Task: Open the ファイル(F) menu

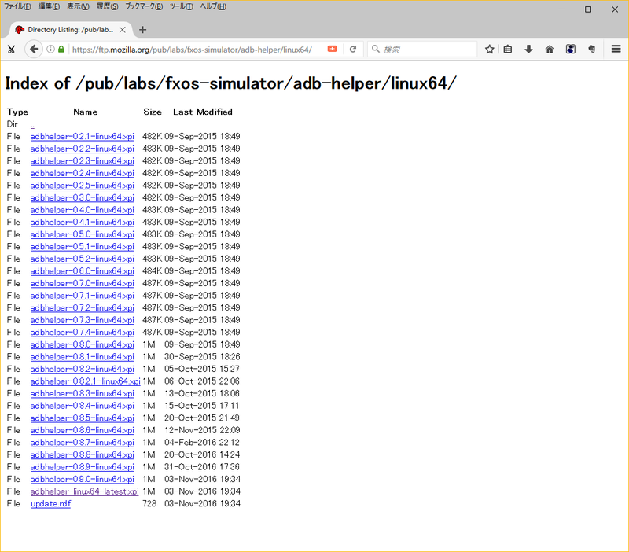Action: (x=17, y=6)
